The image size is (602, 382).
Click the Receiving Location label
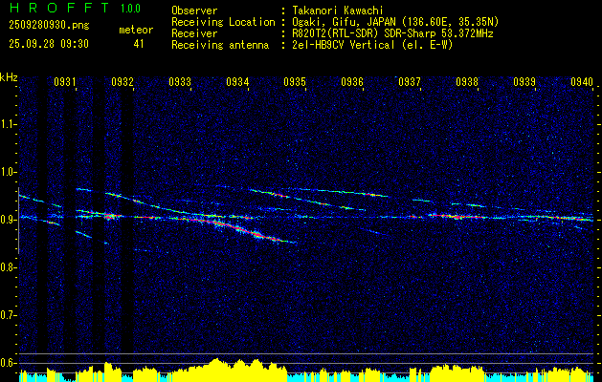(223, 22)
